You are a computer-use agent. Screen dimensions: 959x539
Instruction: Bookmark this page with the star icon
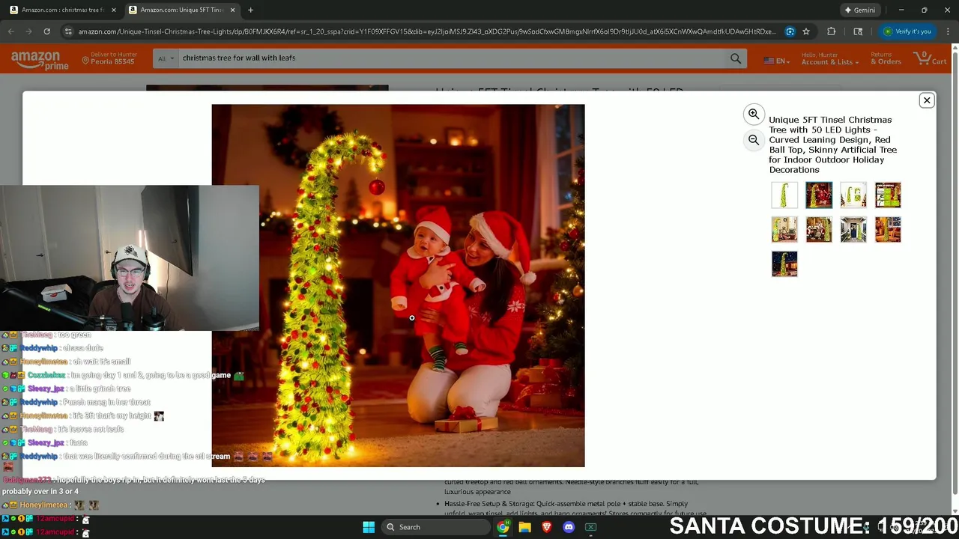point(806,31)
